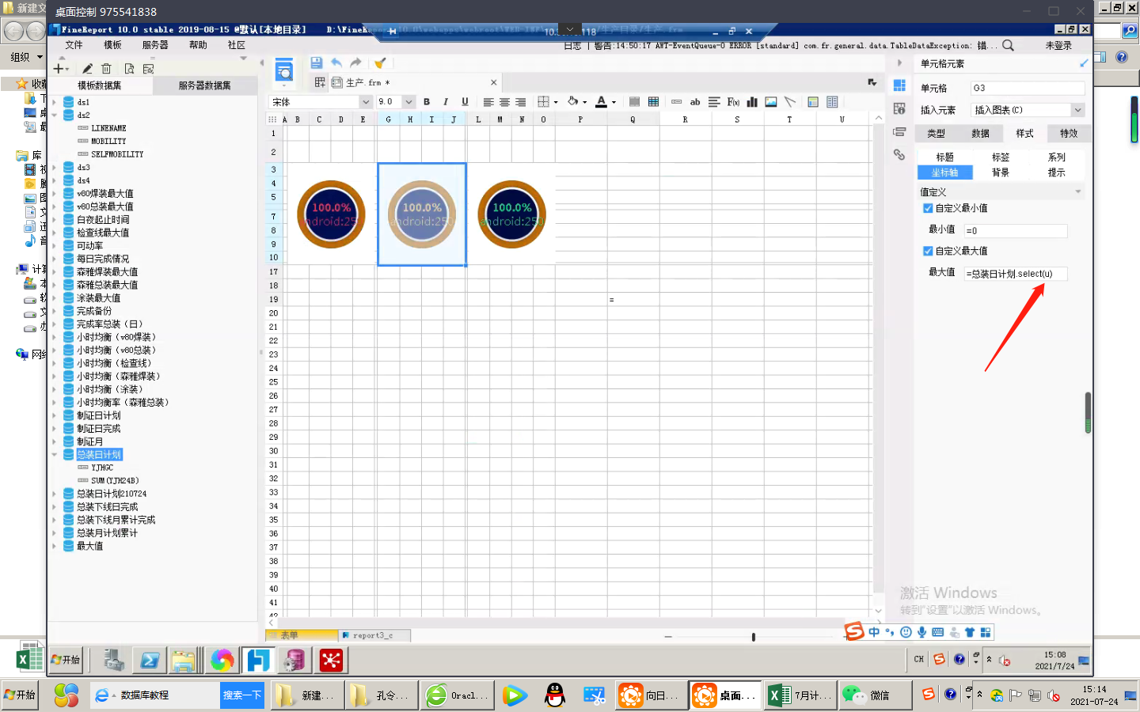Image resolution: width=1140 pixels, height=712 pixels.
Task: Open the cell attributes panel icon
Action: tap(899, 108)
